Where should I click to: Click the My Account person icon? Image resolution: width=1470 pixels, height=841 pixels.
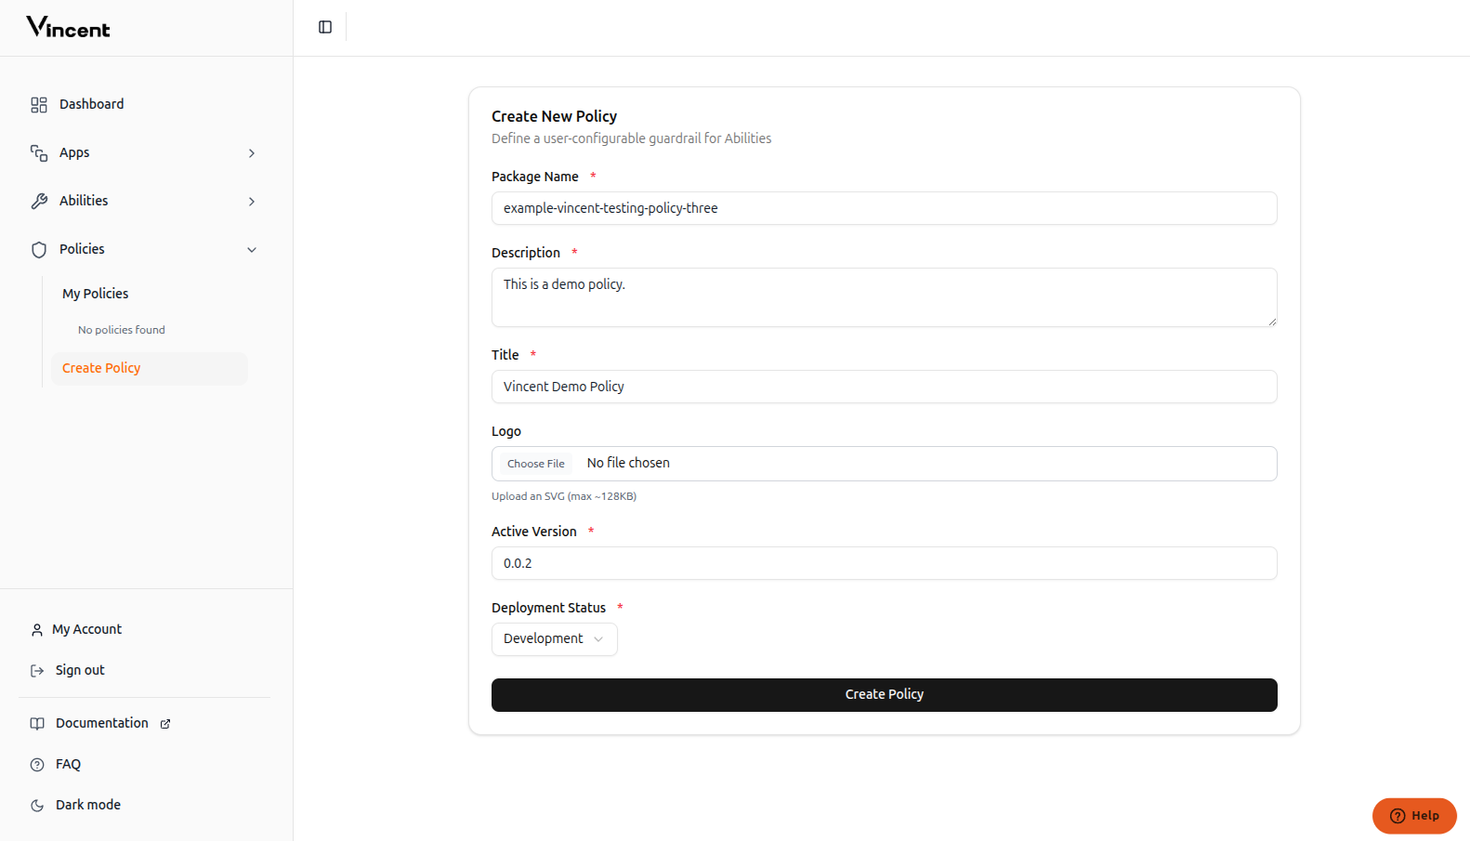pyautogui.click(x=35, y=629)
